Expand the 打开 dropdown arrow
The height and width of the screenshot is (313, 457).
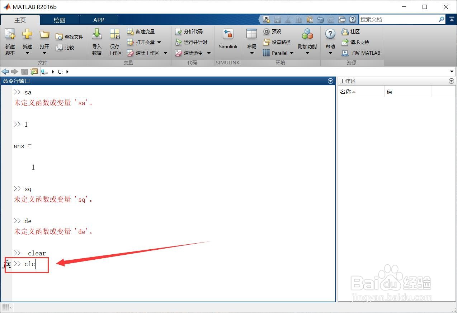click(x=44, y=53)
